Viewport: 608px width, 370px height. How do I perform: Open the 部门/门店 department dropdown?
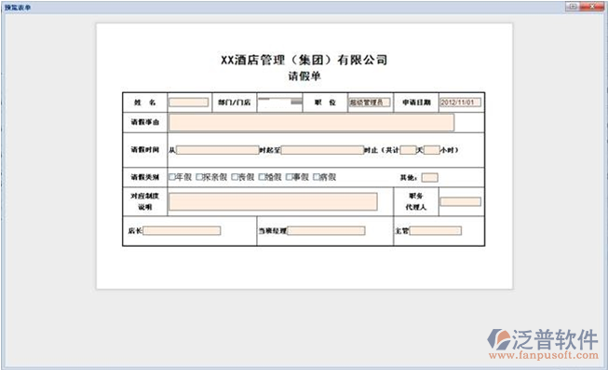click(279, 103)
